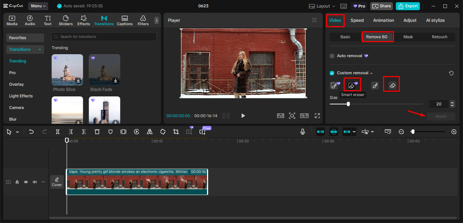Click the brush Size slider handle
This screenshot has width=463, height=223.
tap(348, 104)
